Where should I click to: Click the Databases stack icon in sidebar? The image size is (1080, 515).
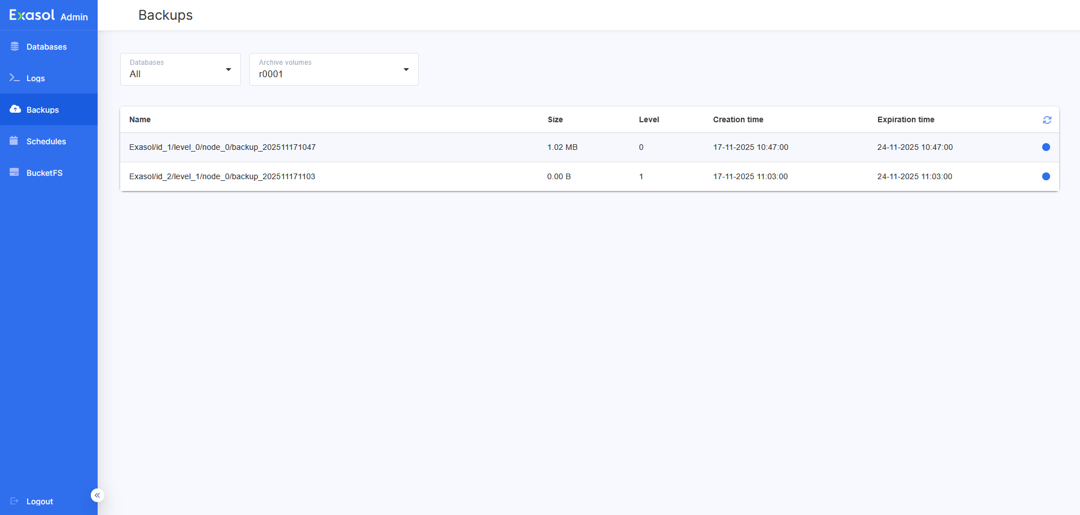15,46
